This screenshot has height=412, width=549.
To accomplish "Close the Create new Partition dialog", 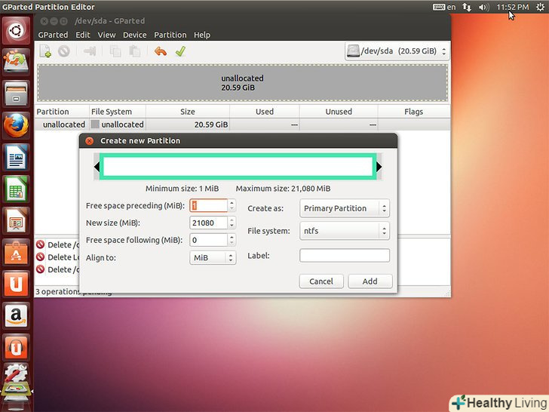I will 90,141.
